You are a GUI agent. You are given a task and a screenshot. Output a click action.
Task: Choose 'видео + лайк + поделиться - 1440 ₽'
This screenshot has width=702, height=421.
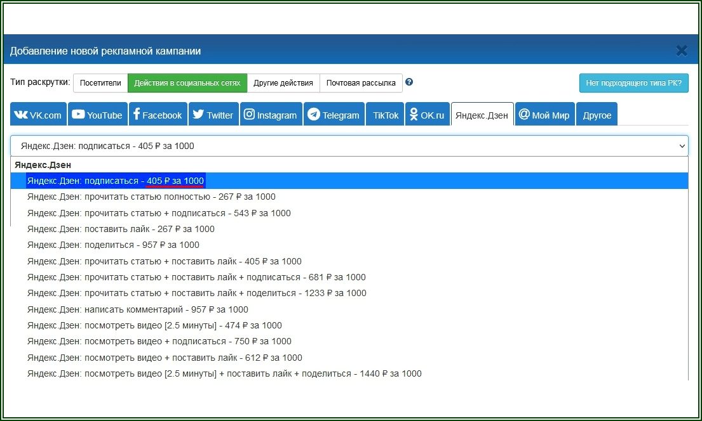[x=349, y=373]
